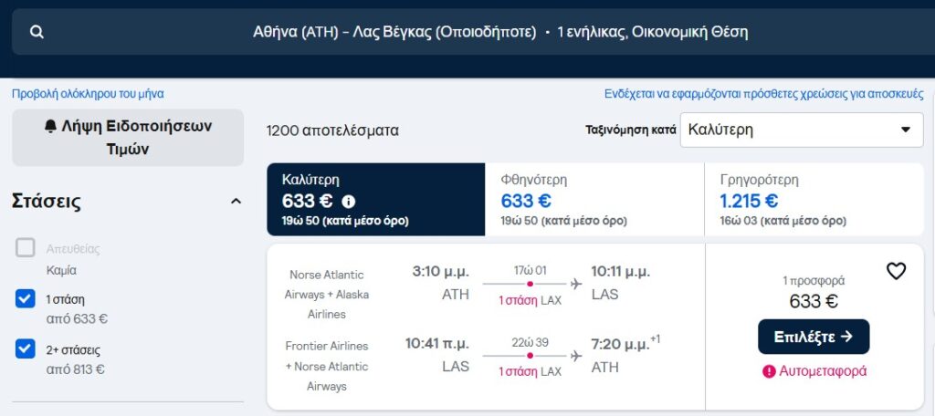
Task: Click Λήψη Ειδοποιήσεων Τιμών button
Action: pos(128,138)
